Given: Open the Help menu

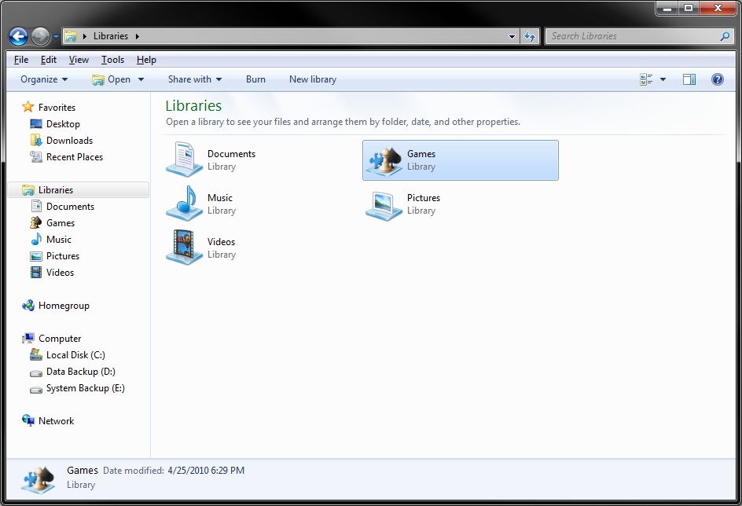Looking at the screenshot, I should [x=146, y=60].
